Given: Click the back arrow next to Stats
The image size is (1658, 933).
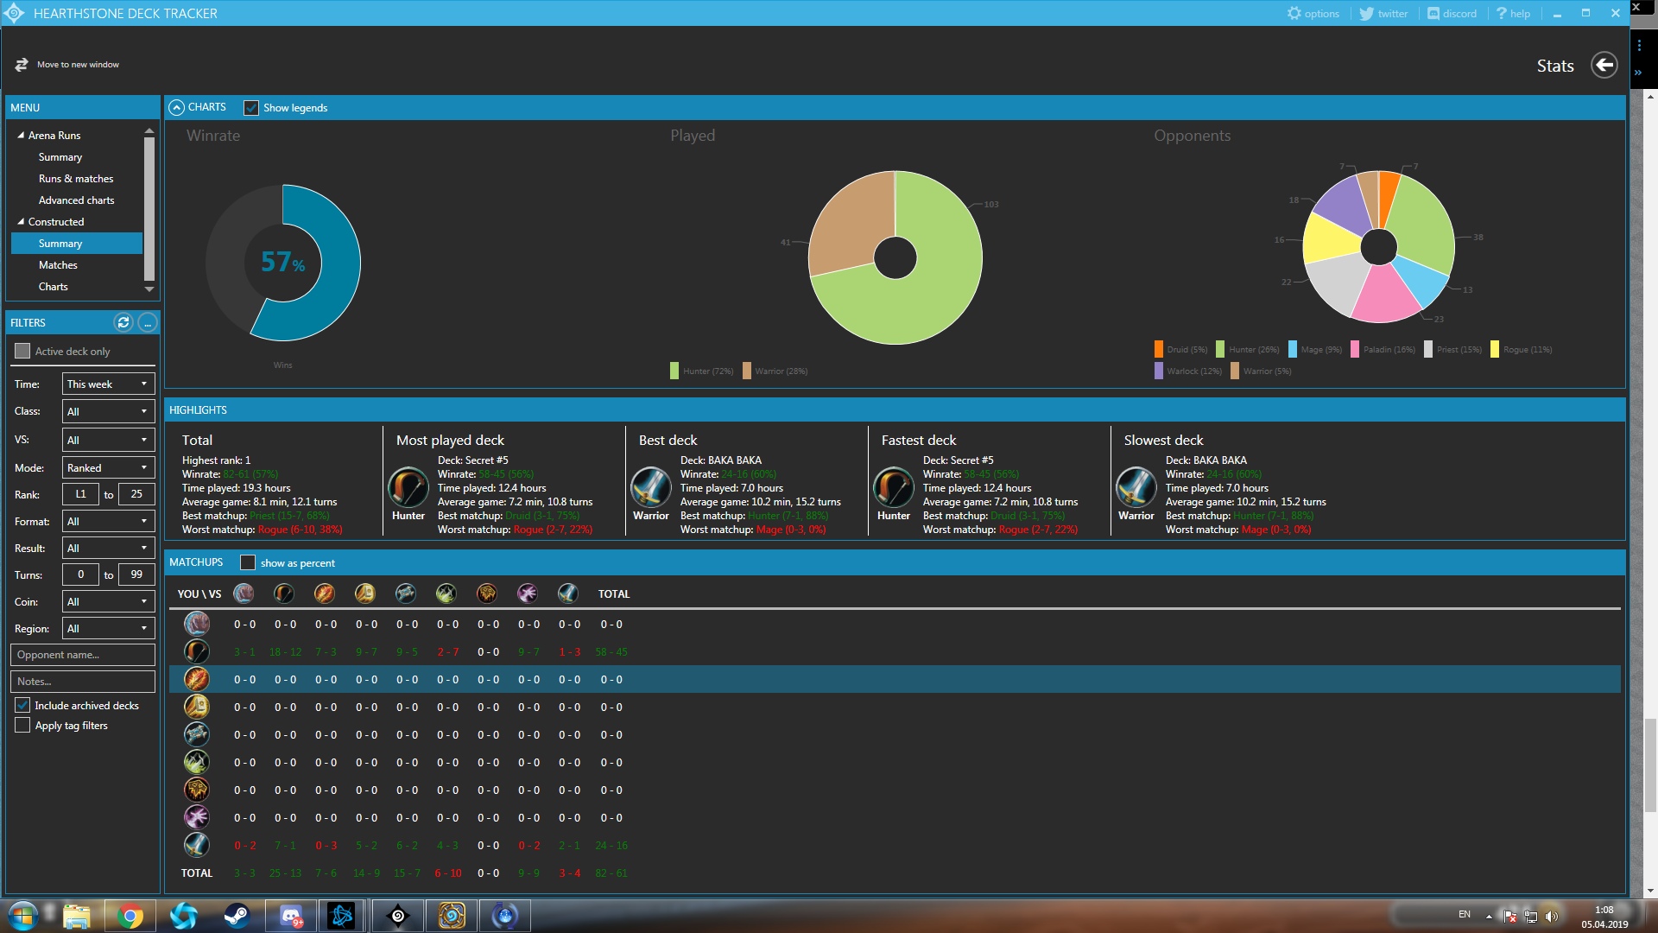Looking at the screenshot, I should tap(1604, 65).
